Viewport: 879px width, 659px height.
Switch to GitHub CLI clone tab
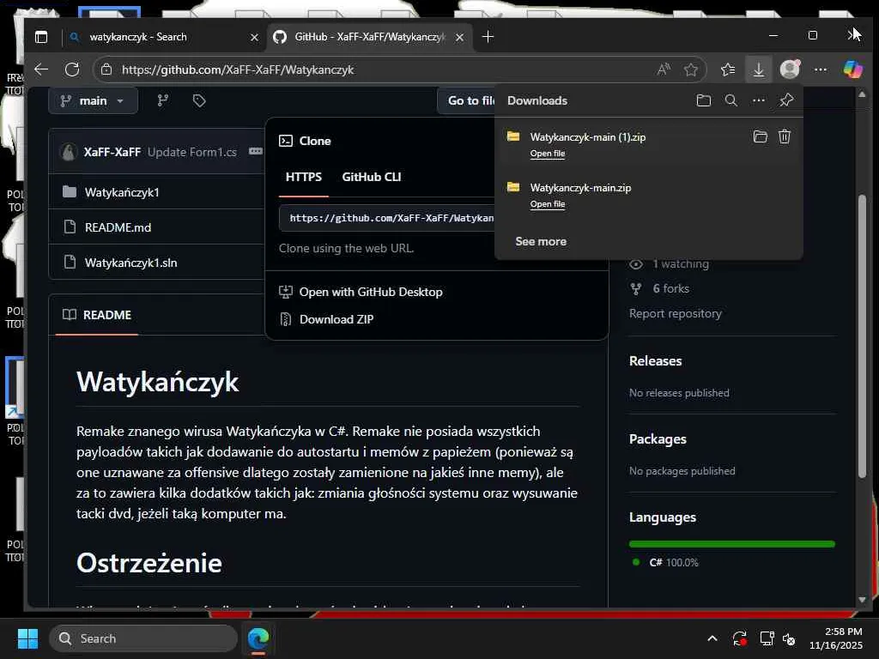point(371,177)
